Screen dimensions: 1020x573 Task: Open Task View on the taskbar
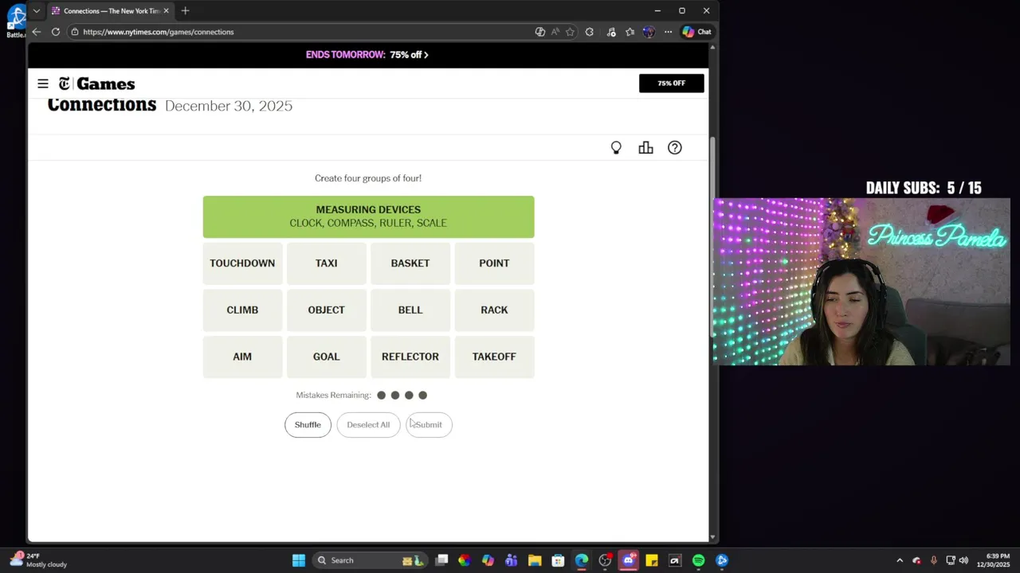tap(441, 560)
